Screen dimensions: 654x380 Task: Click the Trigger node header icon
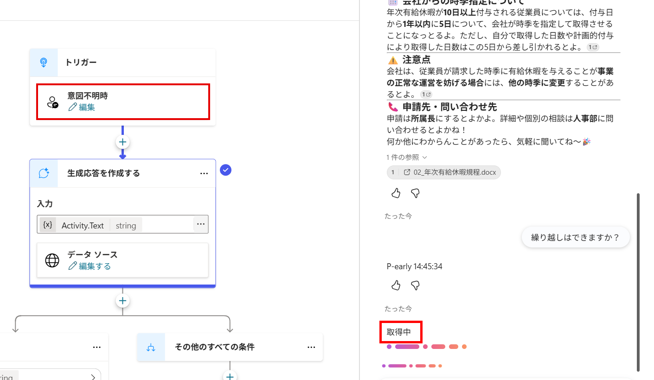[44, 63]
